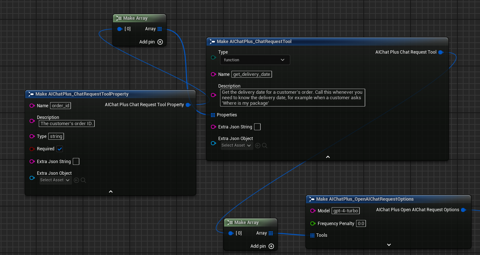Toggle Extra Json String on the ToolProperty node
The width and height of the screenshot is (480, 255).
pos(76,161)
